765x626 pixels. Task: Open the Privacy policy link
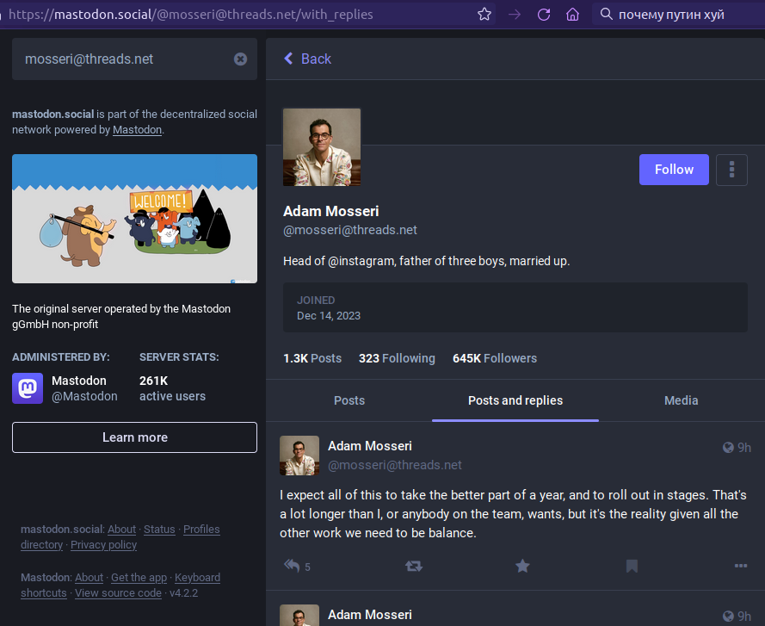point(103,545)
